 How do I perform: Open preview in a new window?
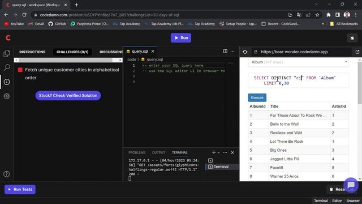pos(357,52)
